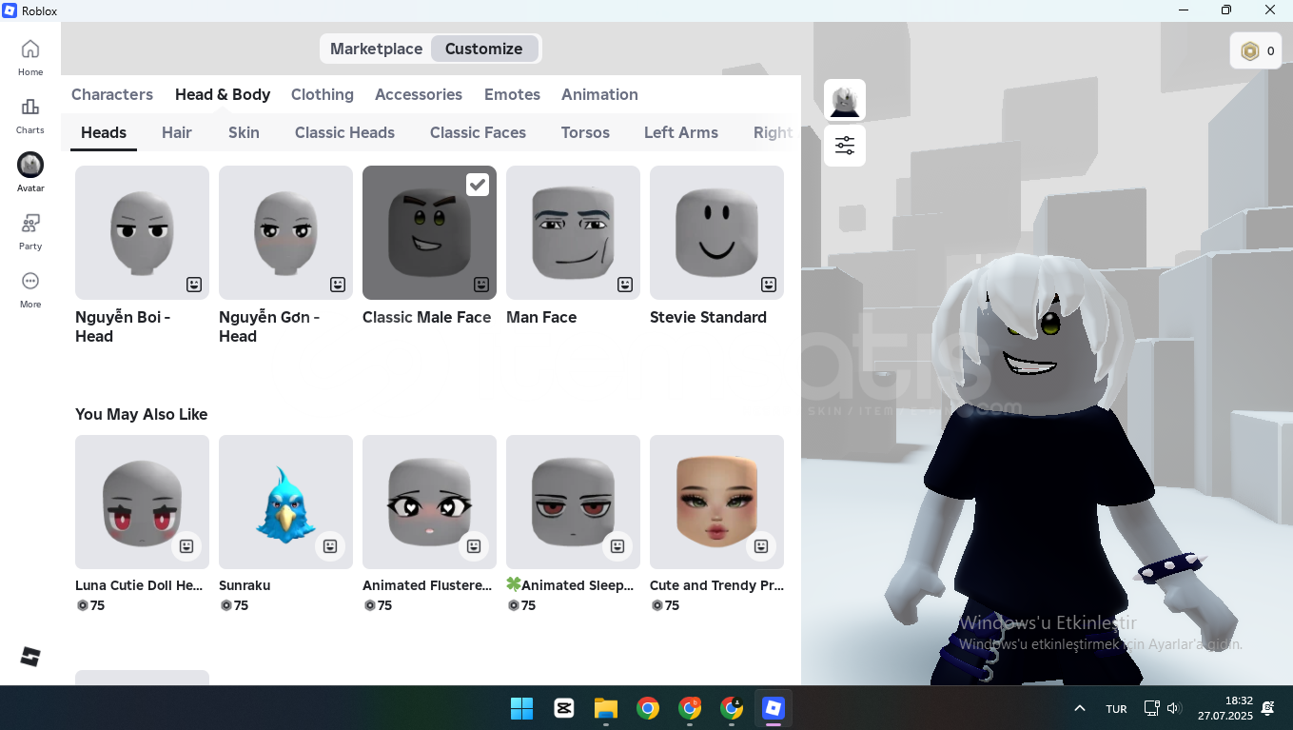Equip the Nguyễn Gơn head thumbnail
Viewport: 1293px width, 730px height.
point(285,232)
